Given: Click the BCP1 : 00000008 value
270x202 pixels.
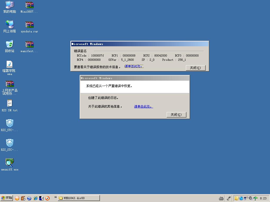Looking at the screenshot, I should (x=123, y=55).
